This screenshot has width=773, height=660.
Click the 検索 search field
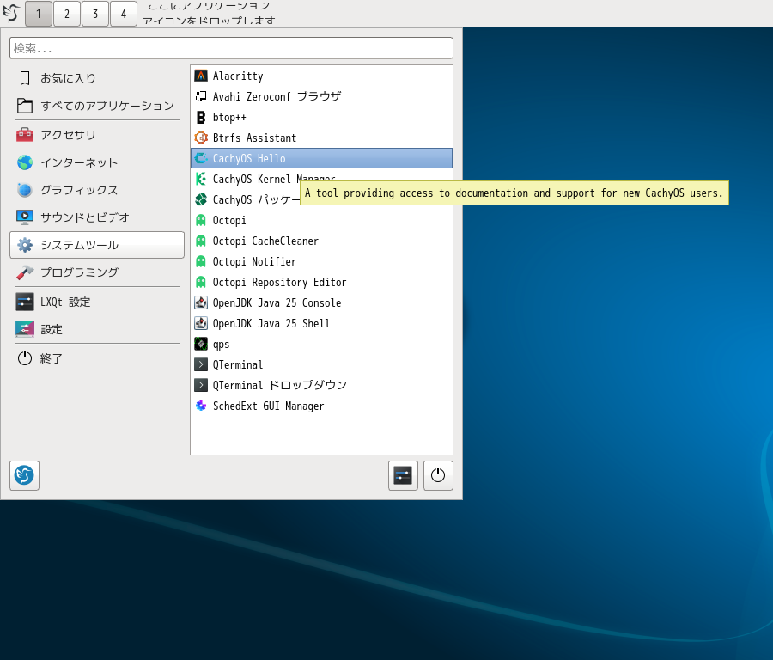click(x=231, y=48)
